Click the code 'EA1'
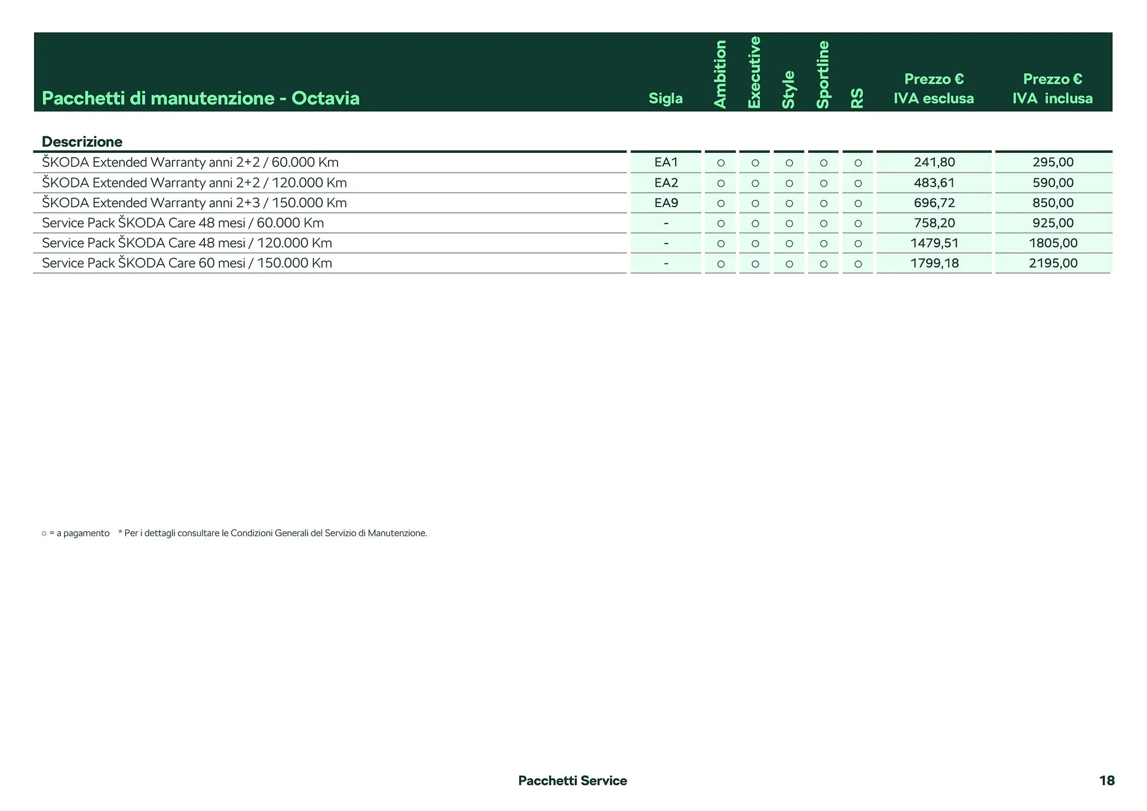The height and width of the screenshot is (811, 1147). coord(666,162)
